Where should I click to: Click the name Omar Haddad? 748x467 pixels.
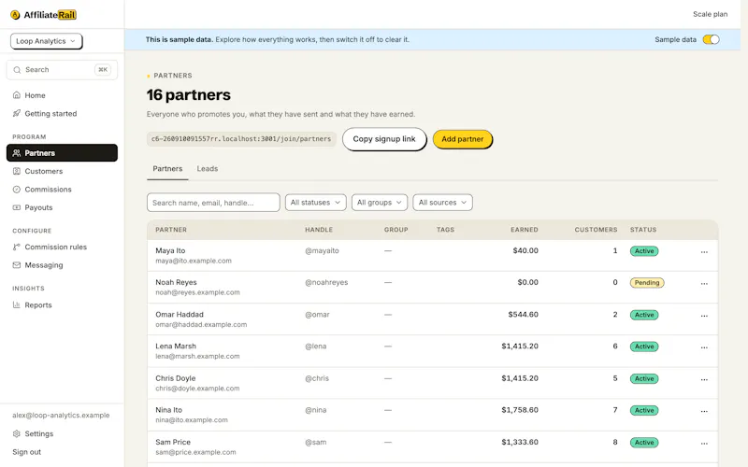point(180,315)
